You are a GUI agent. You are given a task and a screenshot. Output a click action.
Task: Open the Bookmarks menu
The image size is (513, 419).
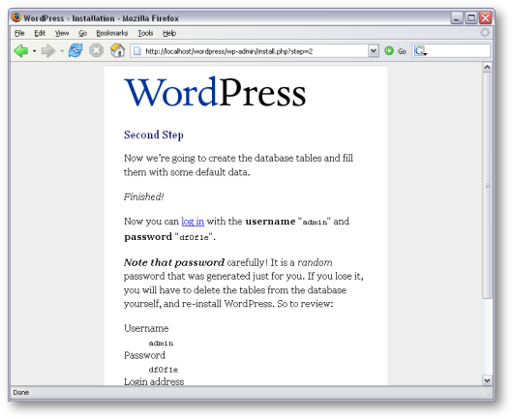(112, 33)
